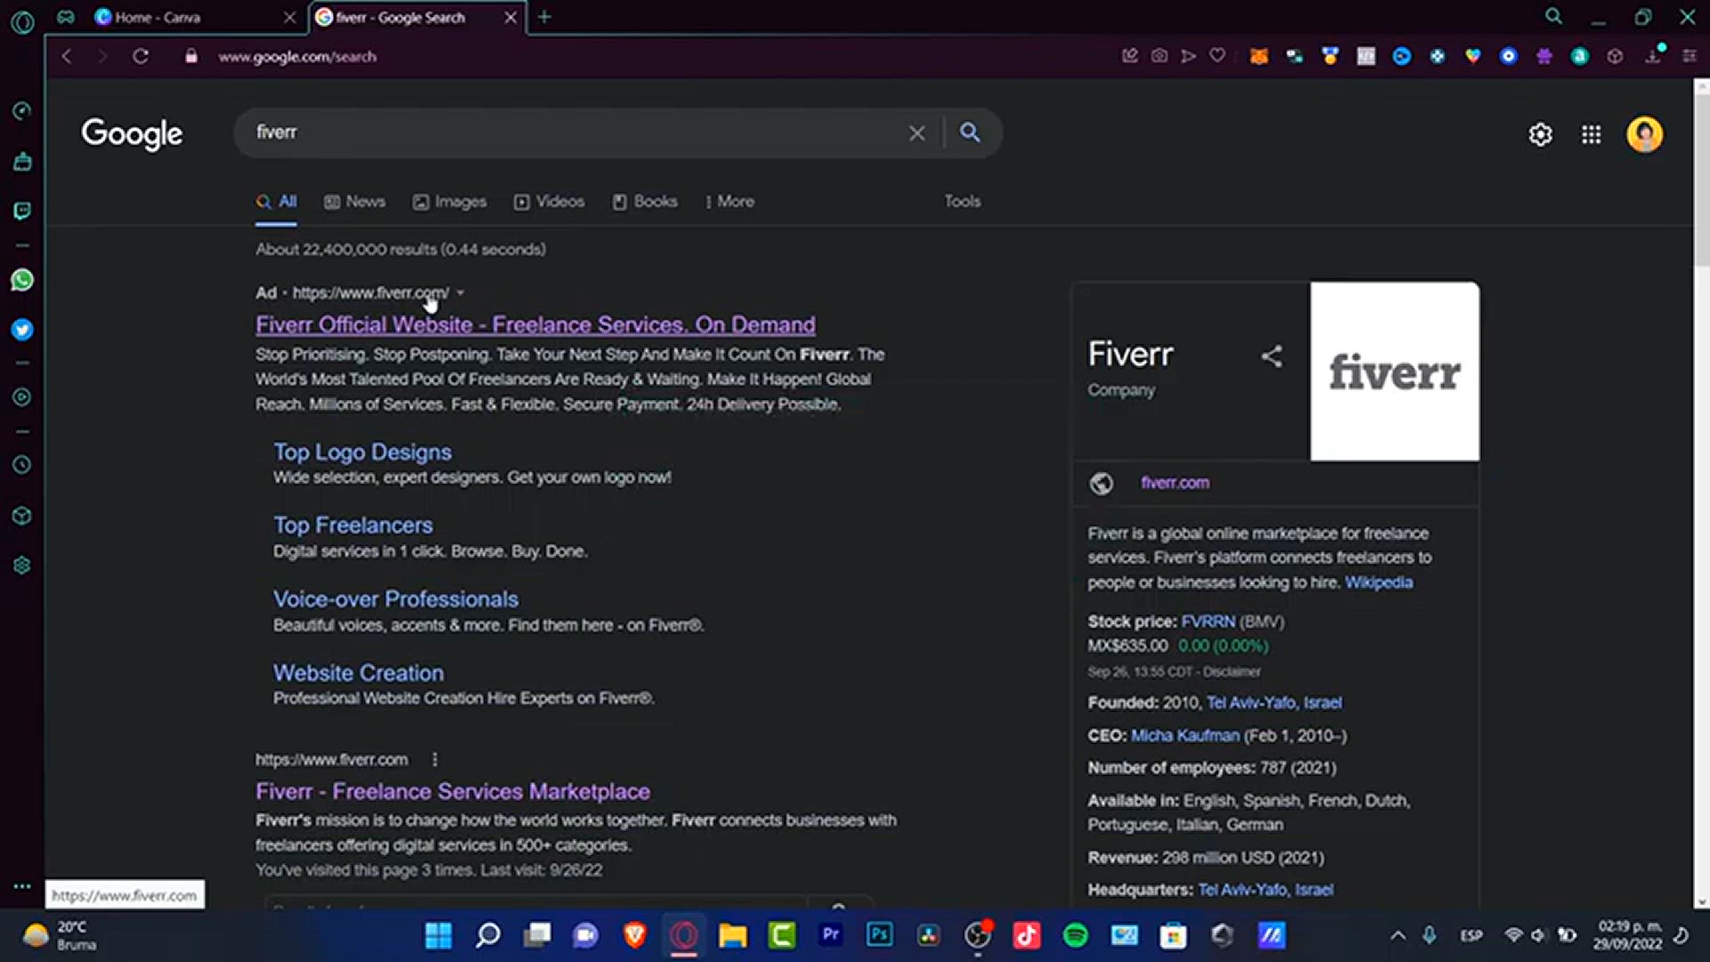Open Wikipedia link in Fiverr description
The image size is (1710, 962).
coord(1379,583)
